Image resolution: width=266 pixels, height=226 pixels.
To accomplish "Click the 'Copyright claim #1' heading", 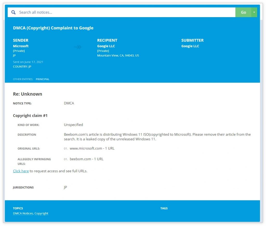I will click(30, 115).
